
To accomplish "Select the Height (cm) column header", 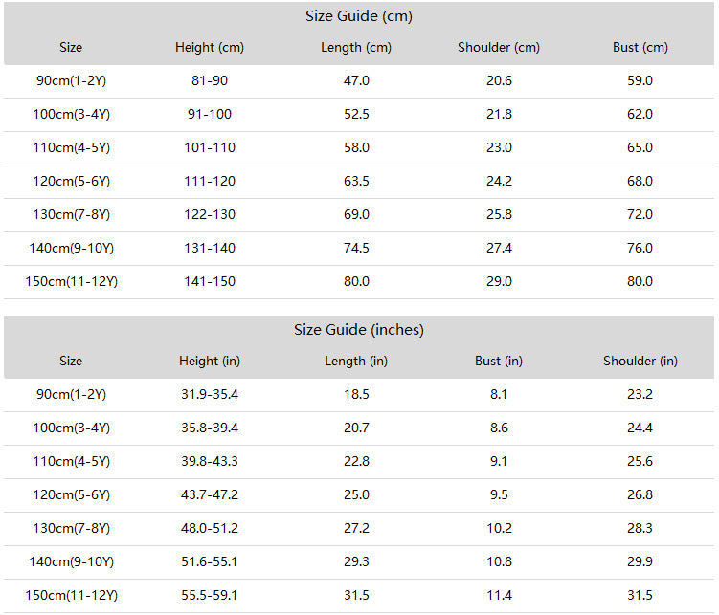I will click(x=210, y=47).
